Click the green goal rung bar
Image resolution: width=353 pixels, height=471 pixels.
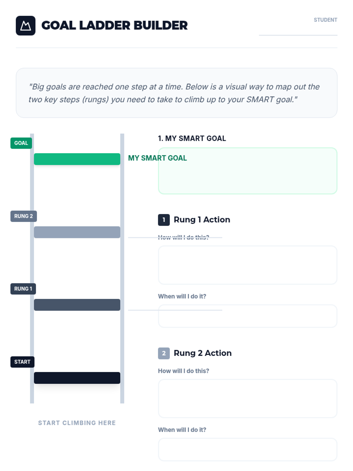77,159
